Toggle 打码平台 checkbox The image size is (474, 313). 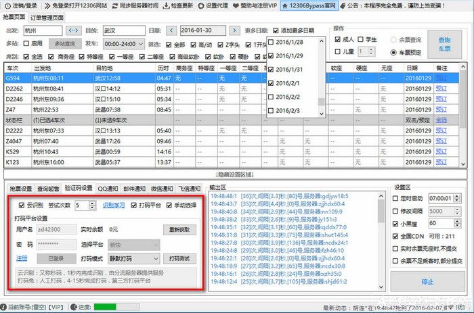[x=133, y=206]
